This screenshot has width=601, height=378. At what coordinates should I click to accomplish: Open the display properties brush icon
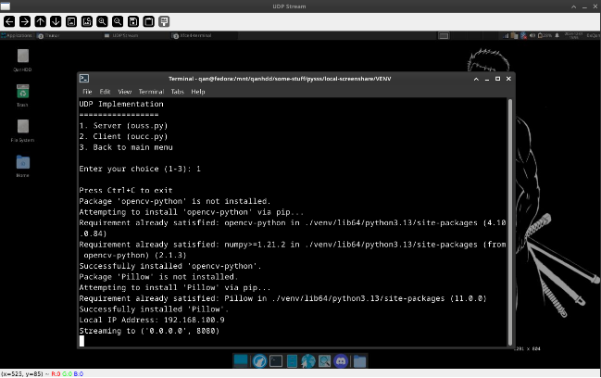(164, 21)
